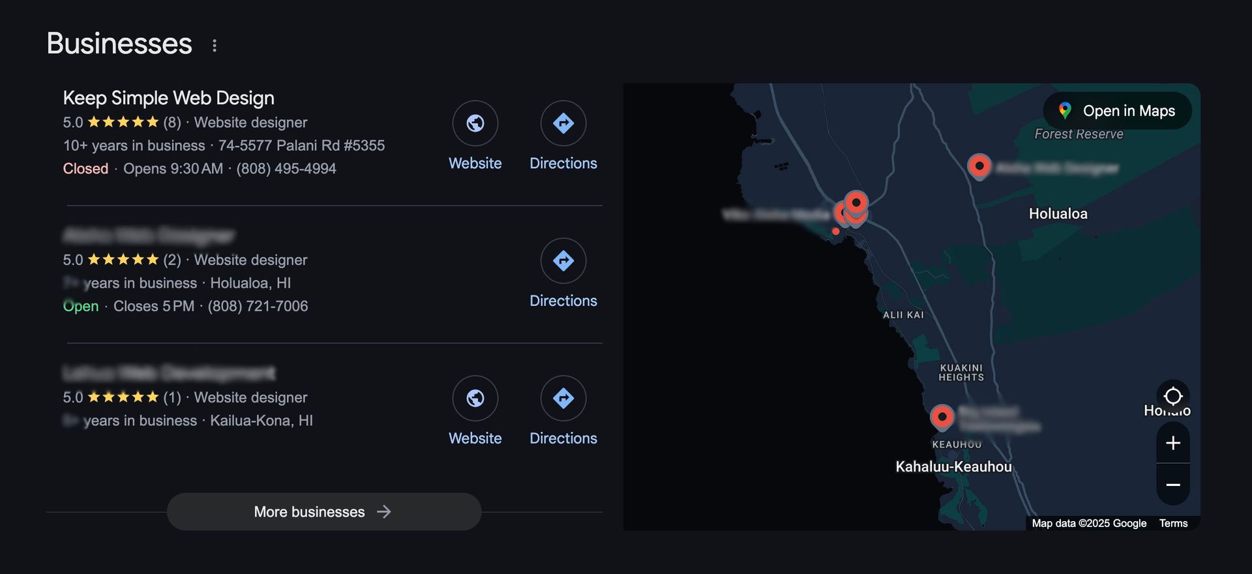Click the ALII KAI map label
This screenshot has width=1252, height=574.
[x=903, y=315]
